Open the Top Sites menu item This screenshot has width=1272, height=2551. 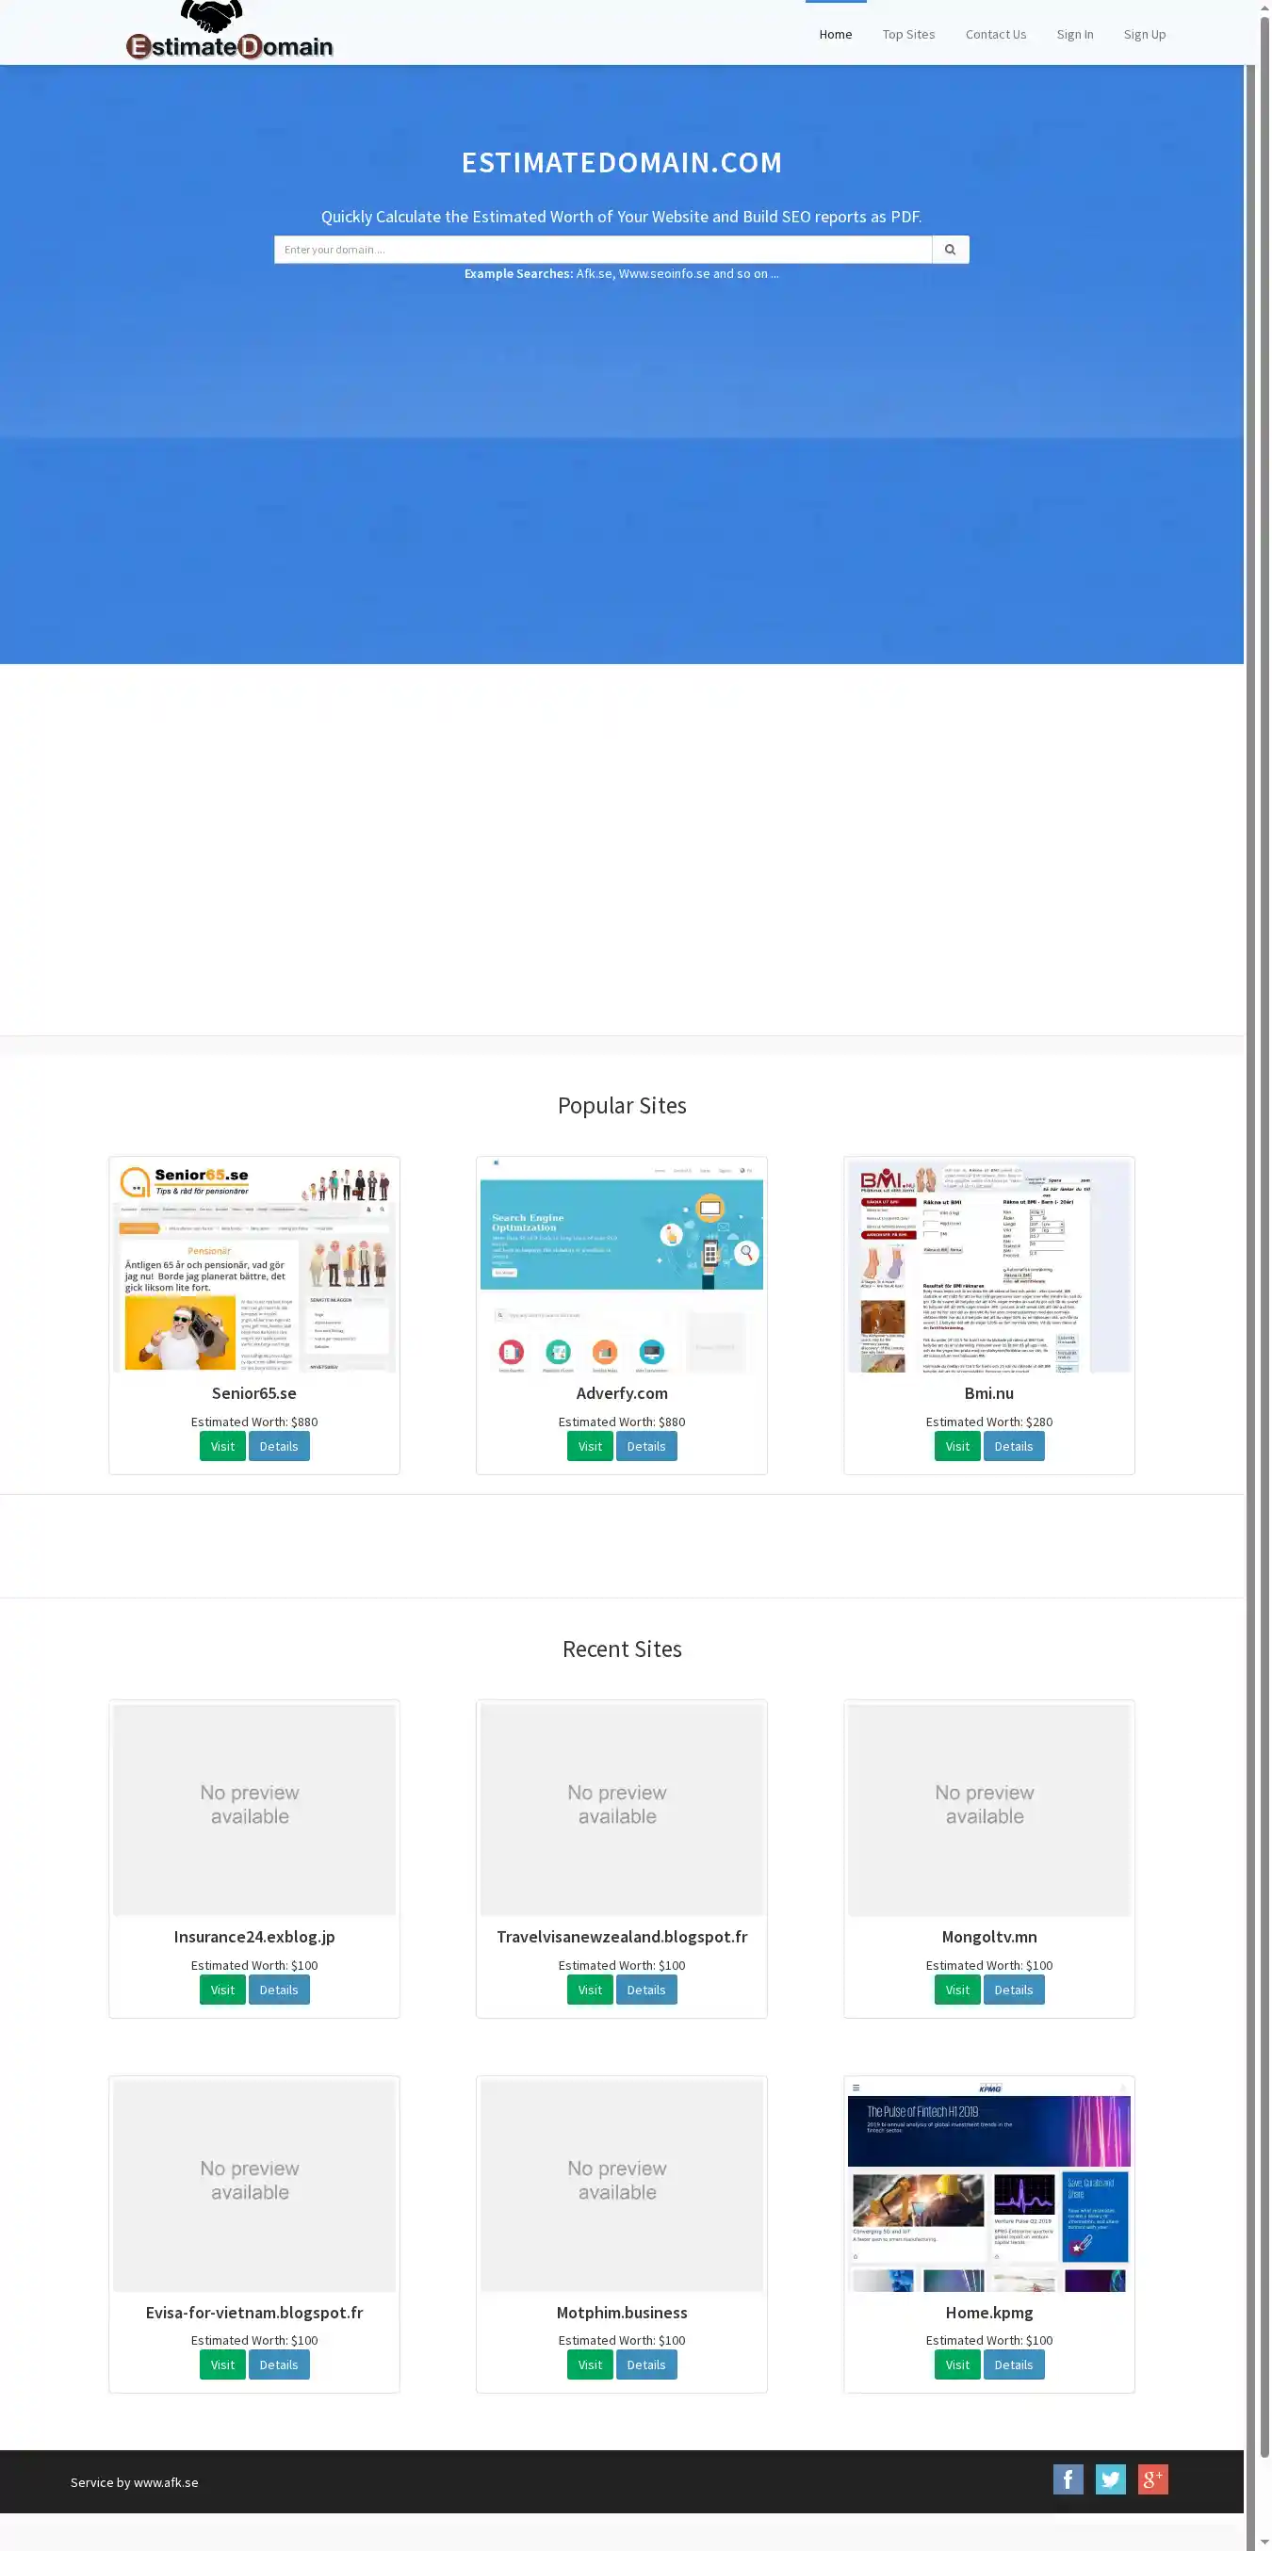pos(907,35)
